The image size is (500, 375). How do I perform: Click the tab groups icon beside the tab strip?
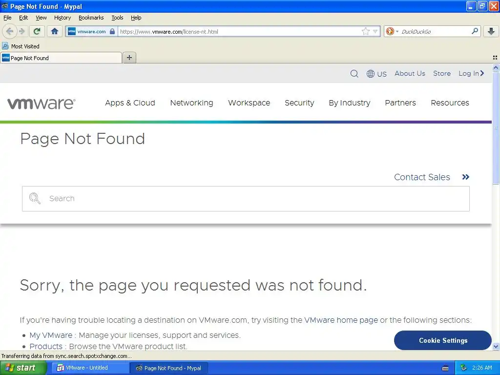click(x=495, y=58)
